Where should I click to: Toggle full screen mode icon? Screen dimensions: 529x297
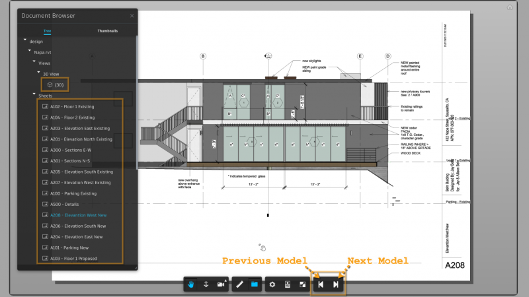[x=302, y=284]
